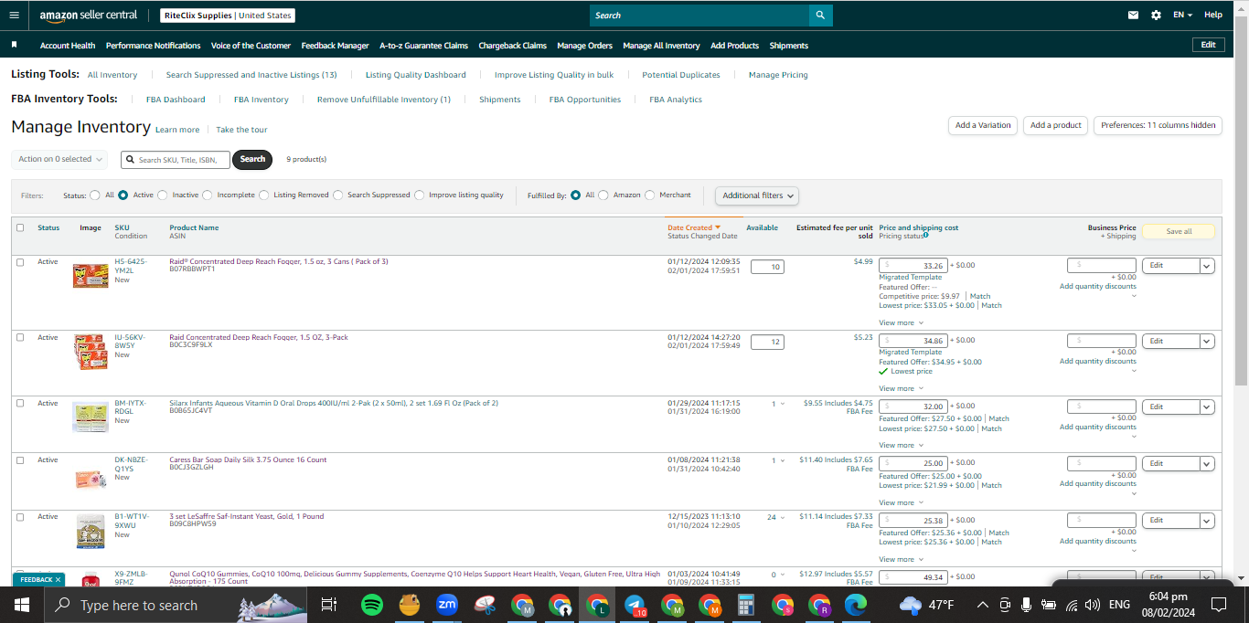The height and width of the screenshot is (623, 1249).
Task: Click the Add a product button
Action: 1056,125
